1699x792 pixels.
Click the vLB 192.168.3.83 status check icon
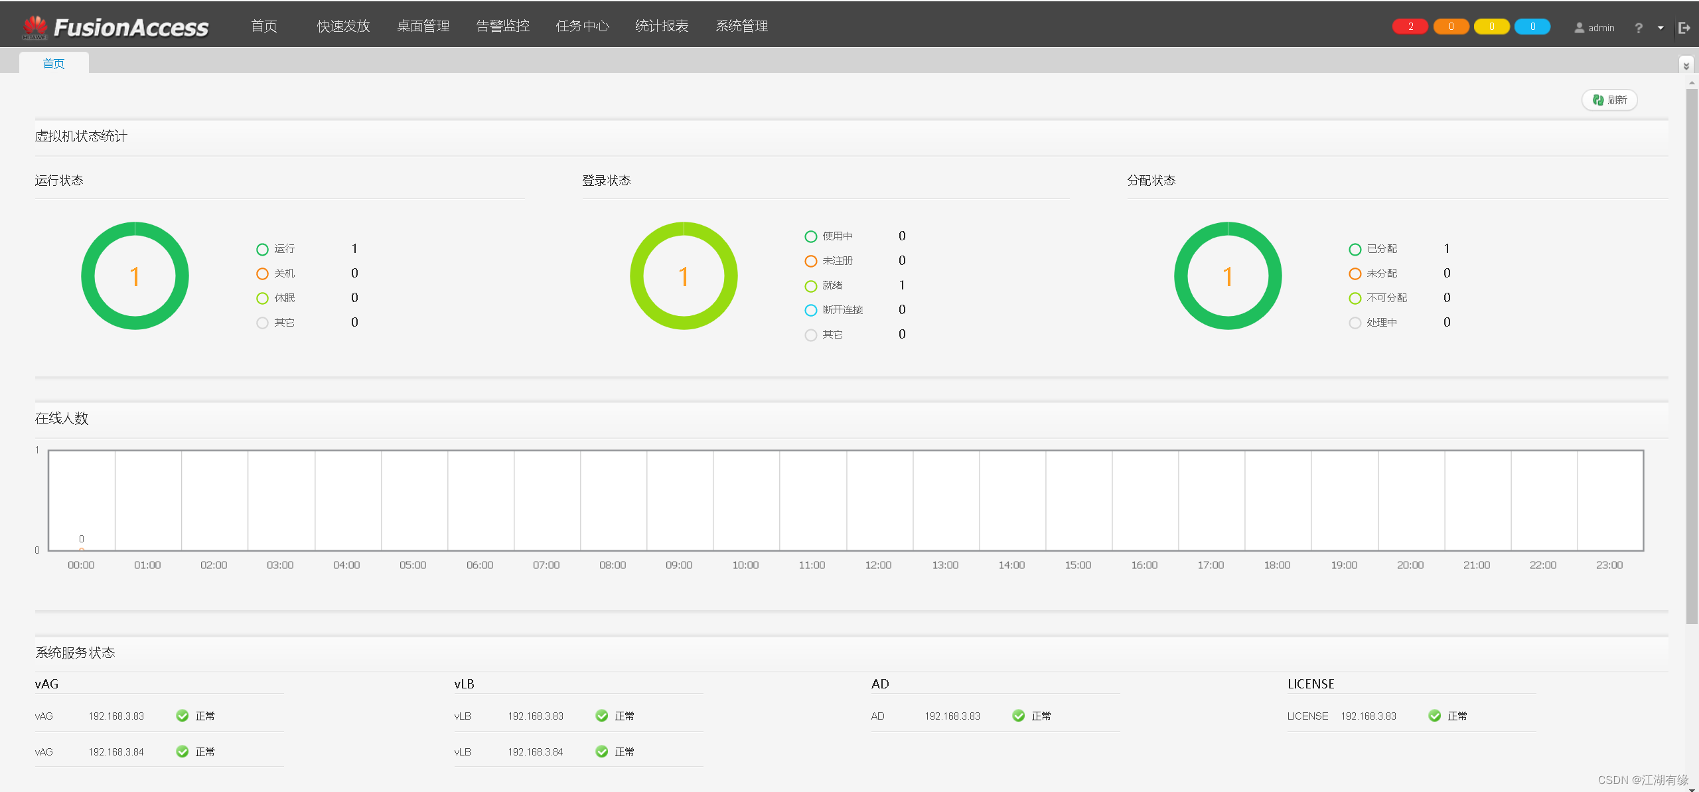pyautogui.click(x=601, y=715)
